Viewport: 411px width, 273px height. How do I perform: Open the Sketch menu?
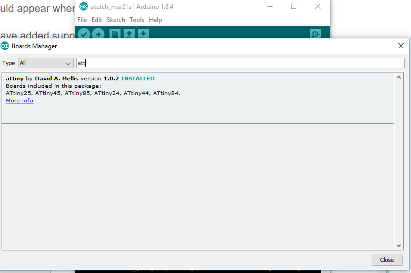coord(116,20)
